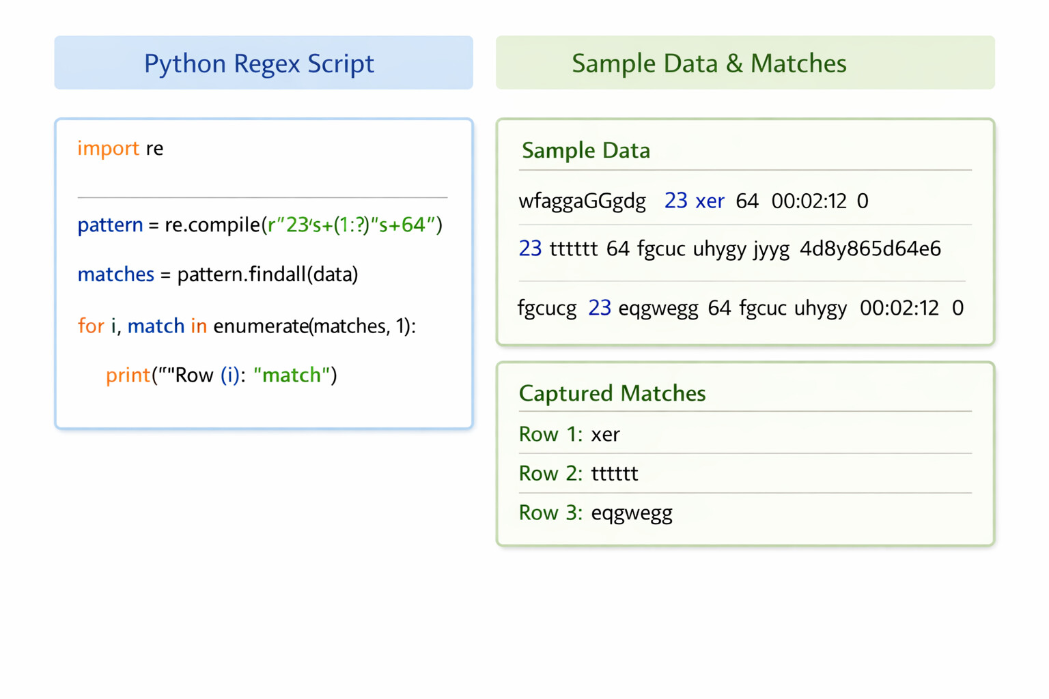The height and width of the screenshot is (699, 1049).
Task: Click Row 2: tttttt result
Action: point(578,473)
